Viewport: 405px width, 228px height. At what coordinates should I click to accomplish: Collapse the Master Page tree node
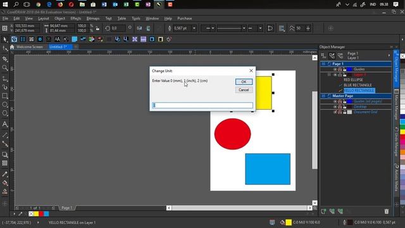[323, 96]
